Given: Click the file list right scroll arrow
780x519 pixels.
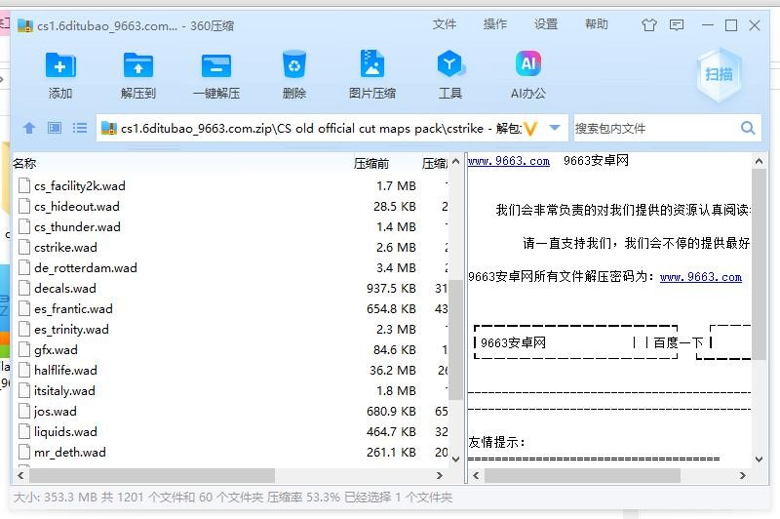Looking at the screenshot, I should 440,475.
